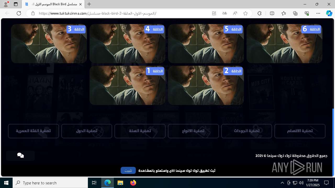335x188 pixels.
Task: Open the clock showing 7:39 PM
Action: click(x=312, y=183)
